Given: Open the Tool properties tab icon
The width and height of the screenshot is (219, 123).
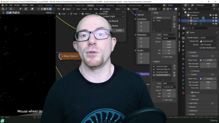Looking at the screenshot, I should (183, 33).
